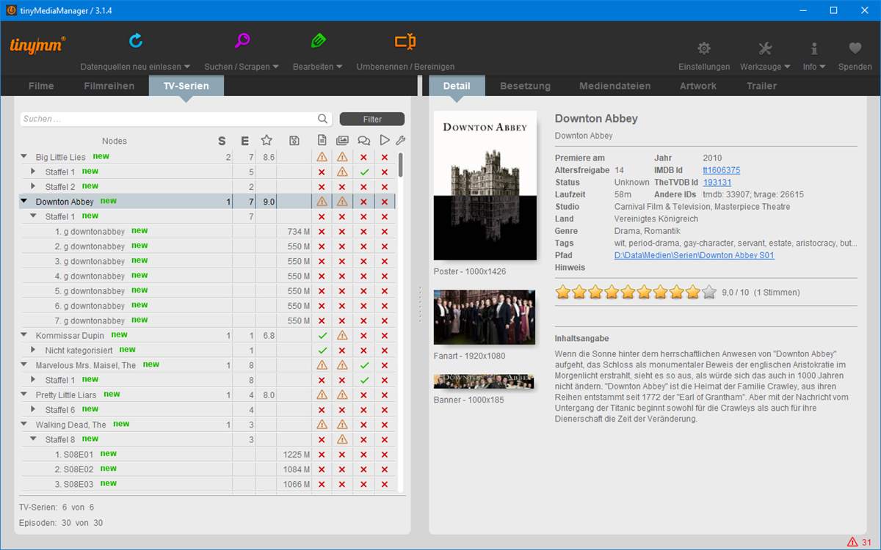The height and width of the screenshot is (550, 881).
Task: Click the star rating column header
Action: click(x=267, y=141)
